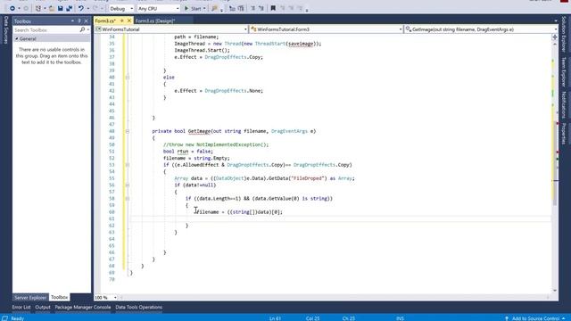The width and height of the screenshot is (571, 321).
Task: Open the Undo history dropdown arrow
Action: point(87,8)
